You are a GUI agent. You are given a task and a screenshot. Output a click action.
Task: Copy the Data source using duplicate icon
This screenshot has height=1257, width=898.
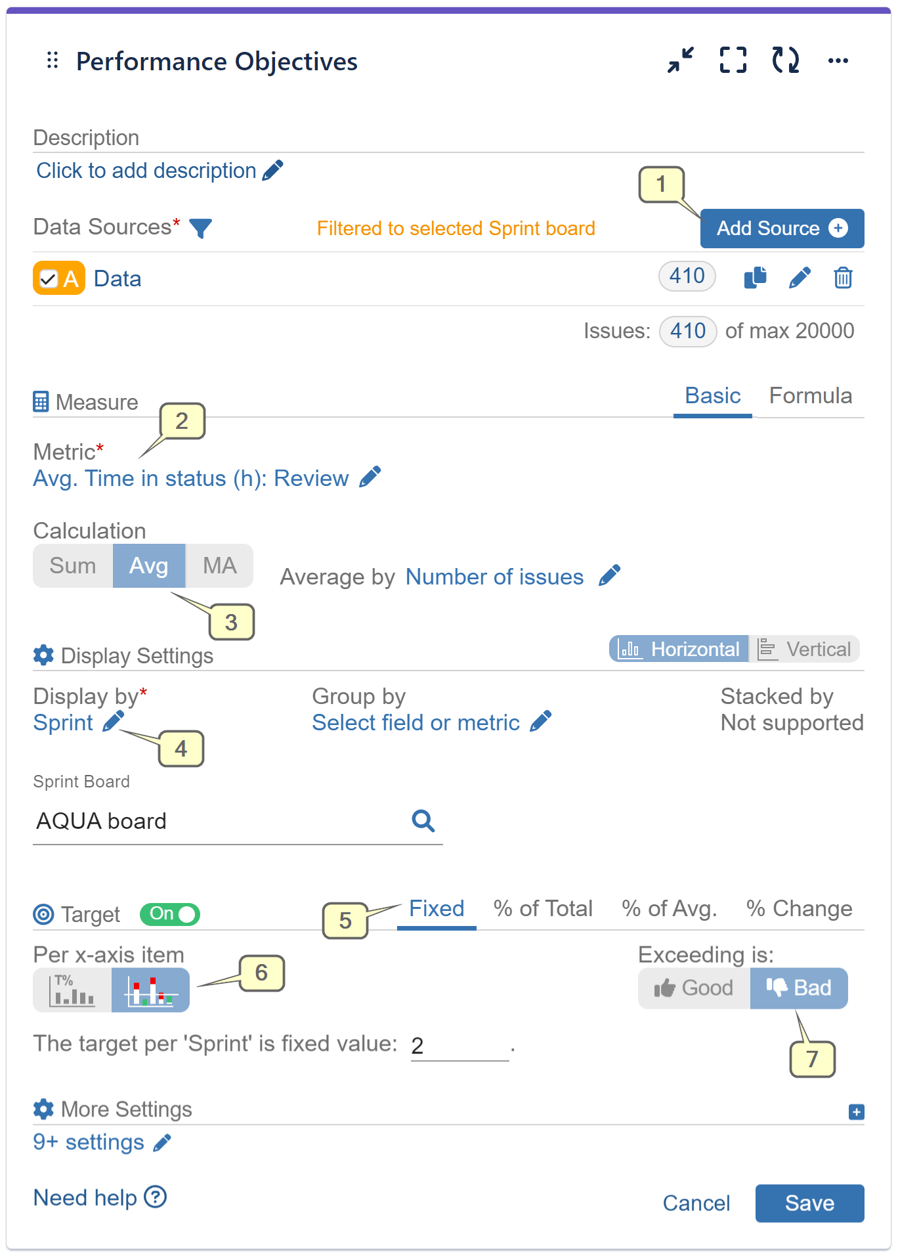click(754, 278)
